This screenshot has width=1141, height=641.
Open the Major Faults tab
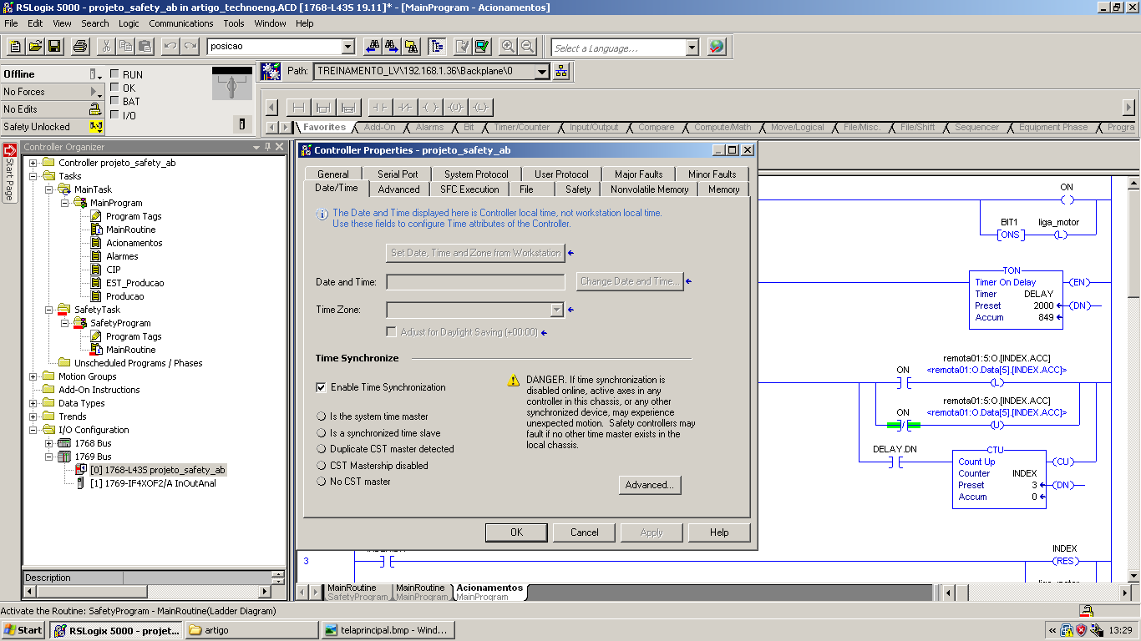[639, 174]
